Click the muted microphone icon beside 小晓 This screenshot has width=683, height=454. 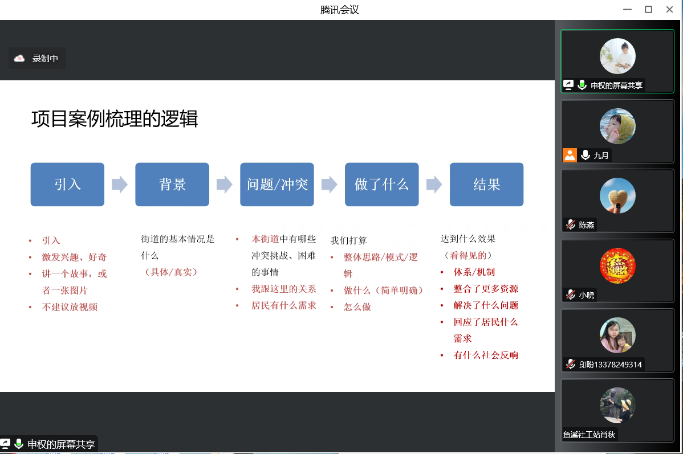pos(570,295)
